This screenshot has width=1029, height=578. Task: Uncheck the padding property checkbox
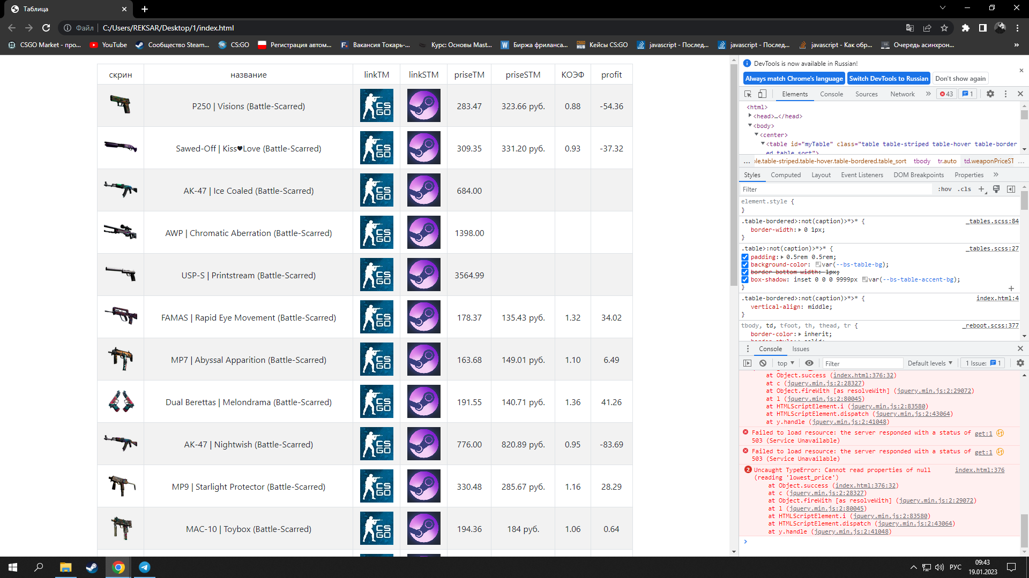point(745,257)
